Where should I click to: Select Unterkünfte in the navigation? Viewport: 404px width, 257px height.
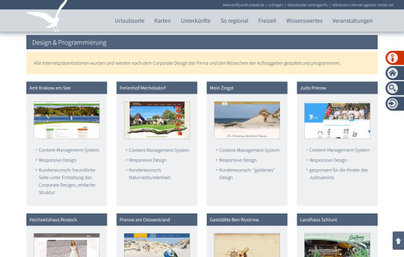[x=195, y=21]
